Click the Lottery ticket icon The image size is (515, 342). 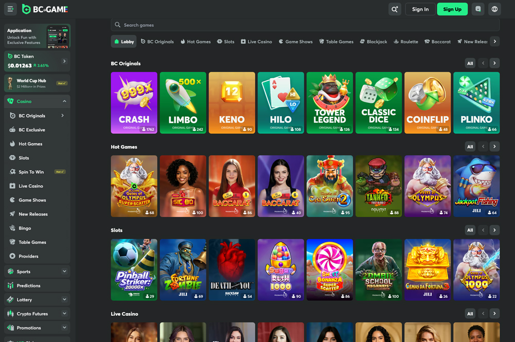pyautogui.click(x=10, y=300)
